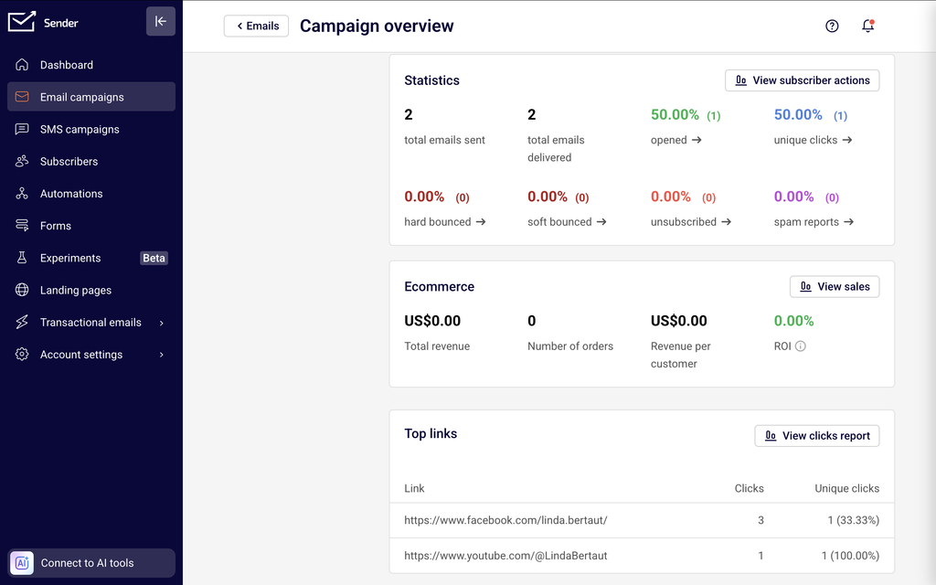Click the Link column header
Viewport: 936px width, 585px height.
414,488
